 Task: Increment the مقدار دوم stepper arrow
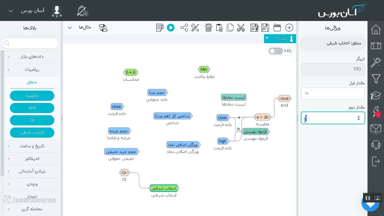coord(358,116)
